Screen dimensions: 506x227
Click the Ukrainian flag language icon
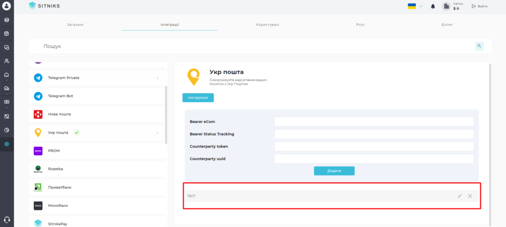(412, 6)
